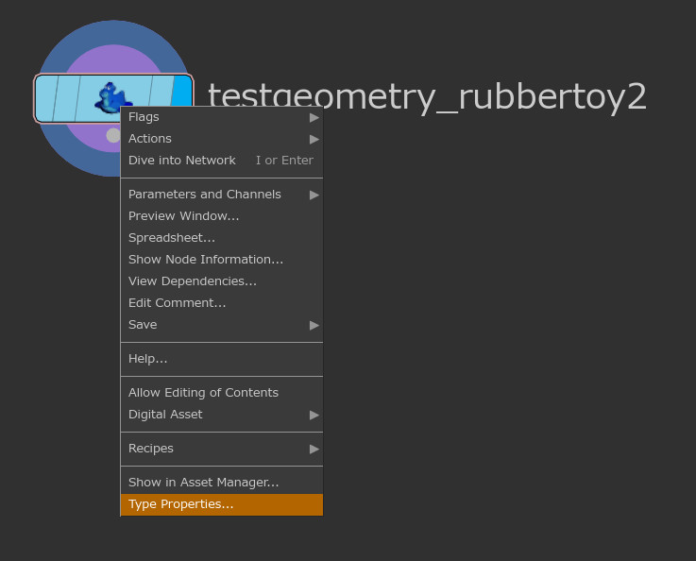The image size is (696, 561).
Task: Choose Edit Comment
Action: click(178, 303)
